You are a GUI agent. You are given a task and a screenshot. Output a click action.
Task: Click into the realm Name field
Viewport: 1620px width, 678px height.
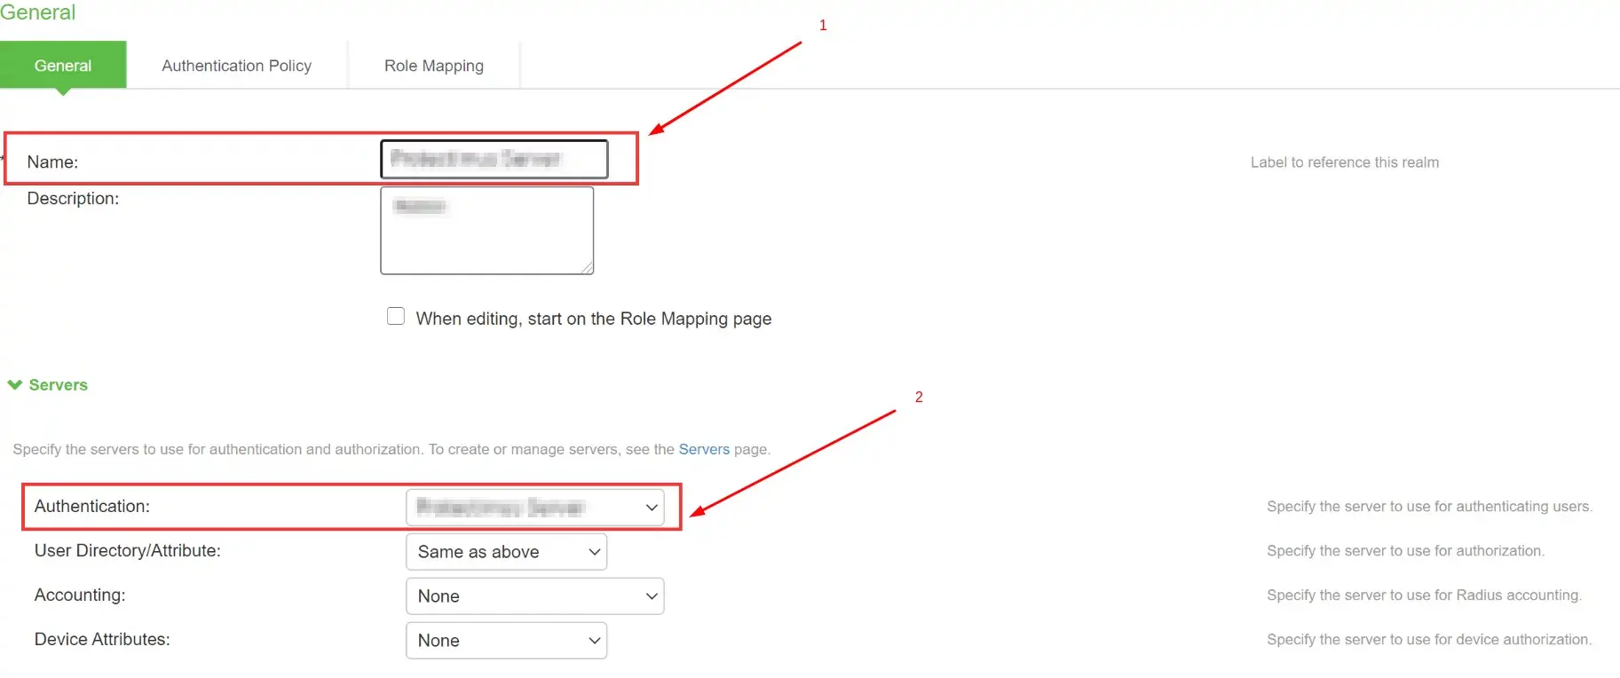[494, 159]
